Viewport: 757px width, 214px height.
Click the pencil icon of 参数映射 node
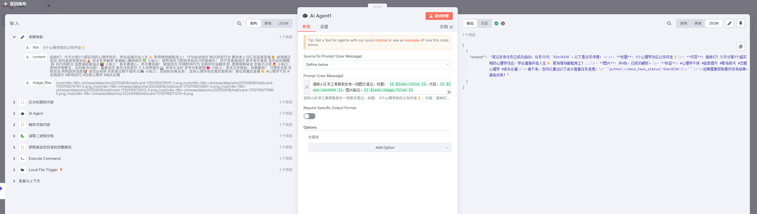pos(23,37)
